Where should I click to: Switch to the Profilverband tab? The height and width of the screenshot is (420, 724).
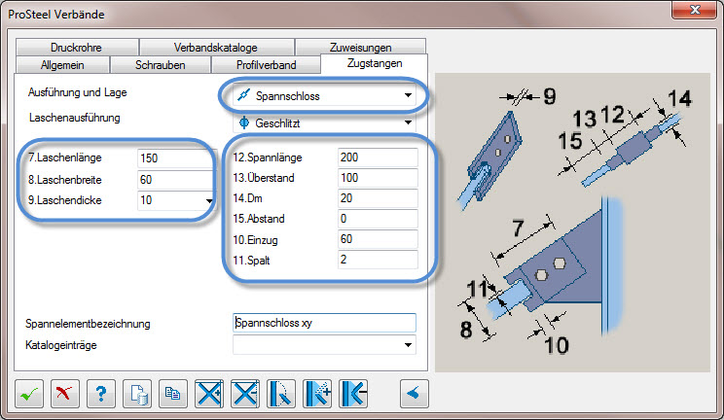tap(266, 65)
